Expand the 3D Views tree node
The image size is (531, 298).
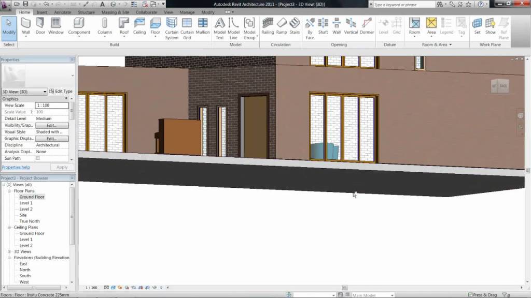point(10,251)
